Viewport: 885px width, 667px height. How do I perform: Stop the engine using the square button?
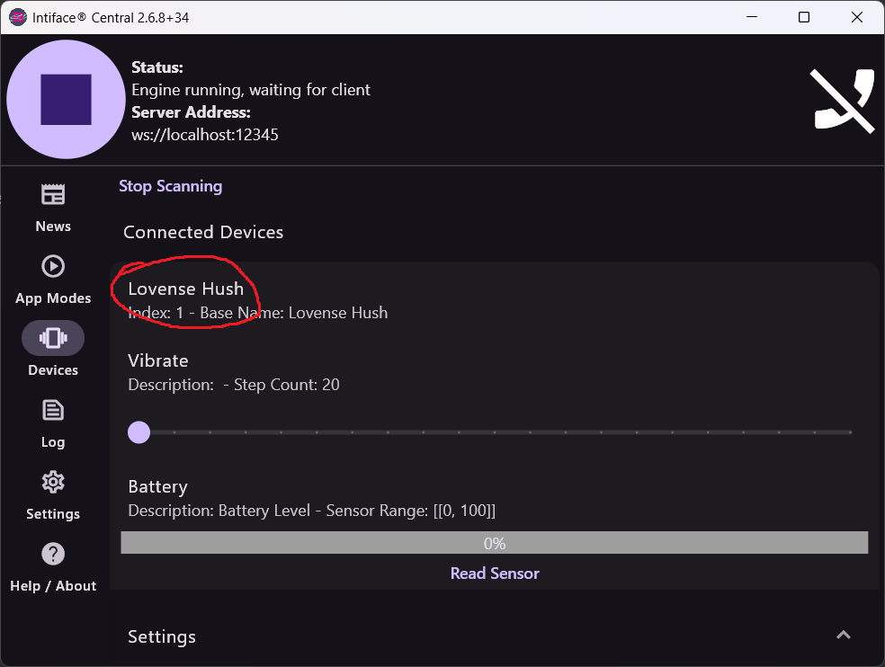pos(66,99)
